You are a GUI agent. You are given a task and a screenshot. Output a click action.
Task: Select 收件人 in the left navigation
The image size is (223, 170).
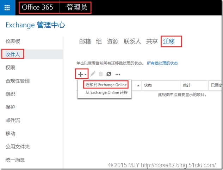13,54
